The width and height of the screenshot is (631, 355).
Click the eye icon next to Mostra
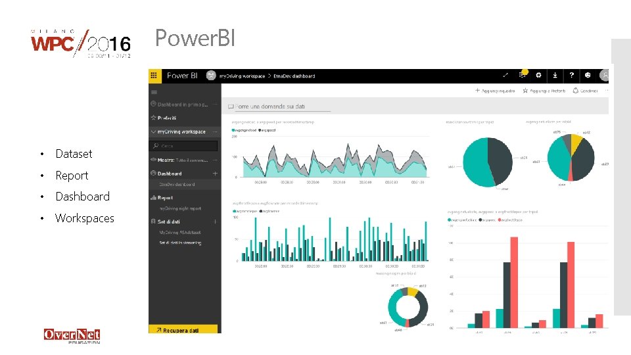tap(153, 160)
